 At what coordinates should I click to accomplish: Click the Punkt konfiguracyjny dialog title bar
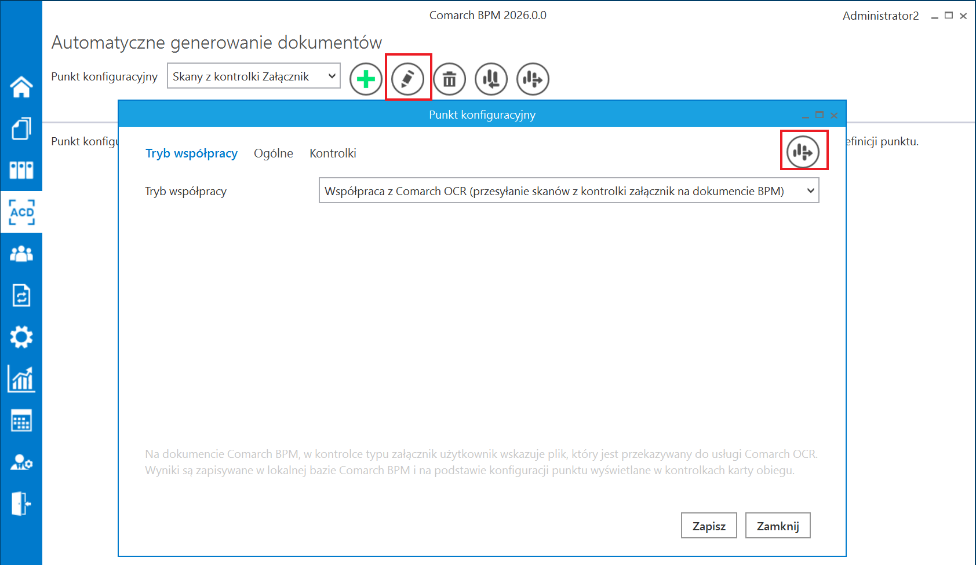click(x=482, y=115)
